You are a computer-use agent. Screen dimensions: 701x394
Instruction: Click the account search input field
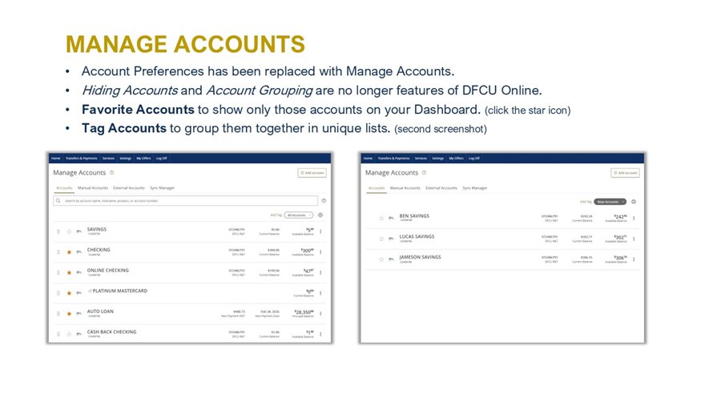pyautogui.click(x=186, y=201)
